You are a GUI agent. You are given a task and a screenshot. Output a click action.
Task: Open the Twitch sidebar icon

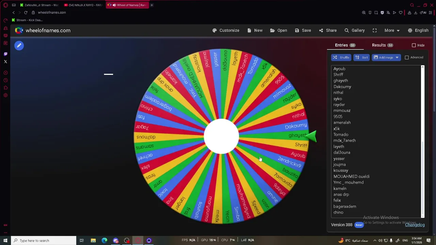5,54
